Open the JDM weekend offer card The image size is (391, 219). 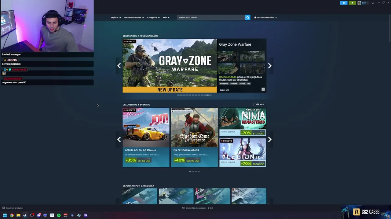146,137
